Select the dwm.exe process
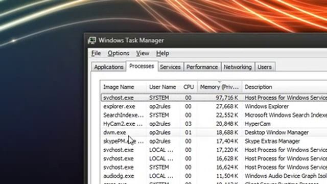This screenshot has height=184, width=327. coord(214,132)
